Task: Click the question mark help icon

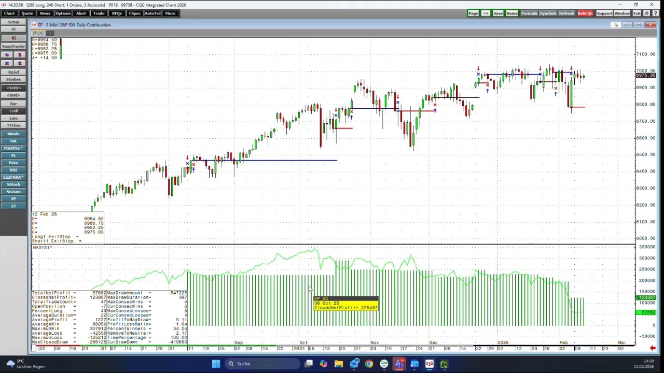Action: [x=656, y=13]
